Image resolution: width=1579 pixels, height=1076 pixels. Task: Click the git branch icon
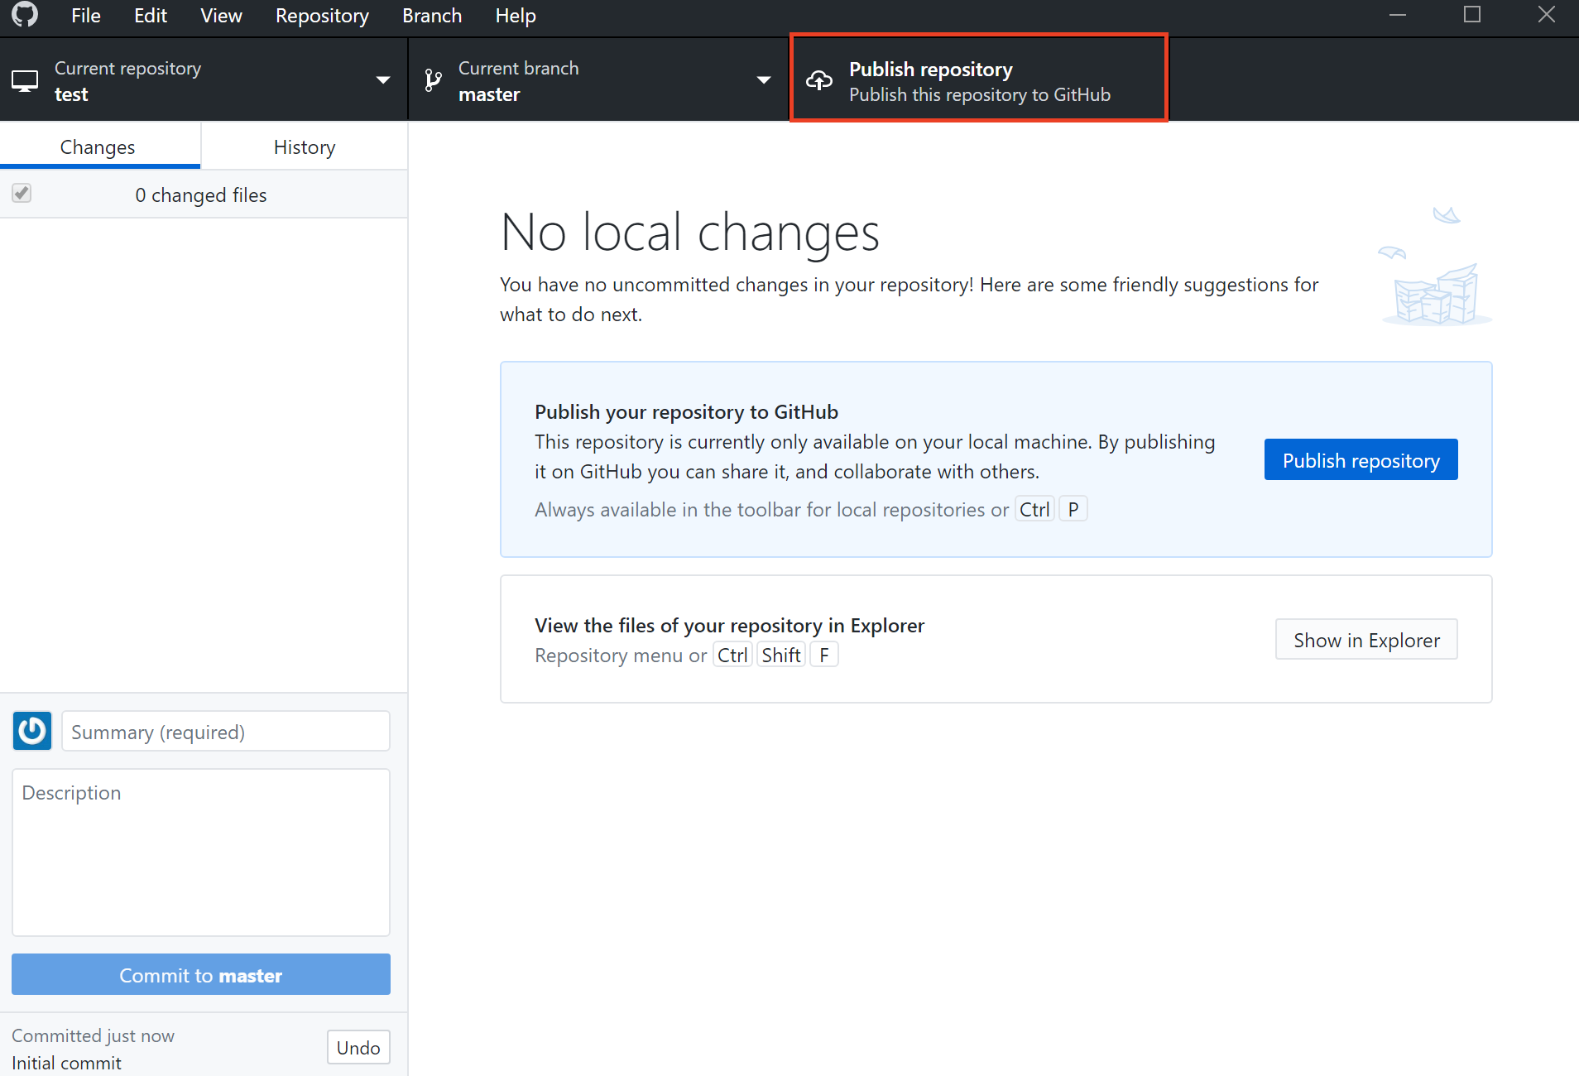pyautogui.click(x=433, y=80)
